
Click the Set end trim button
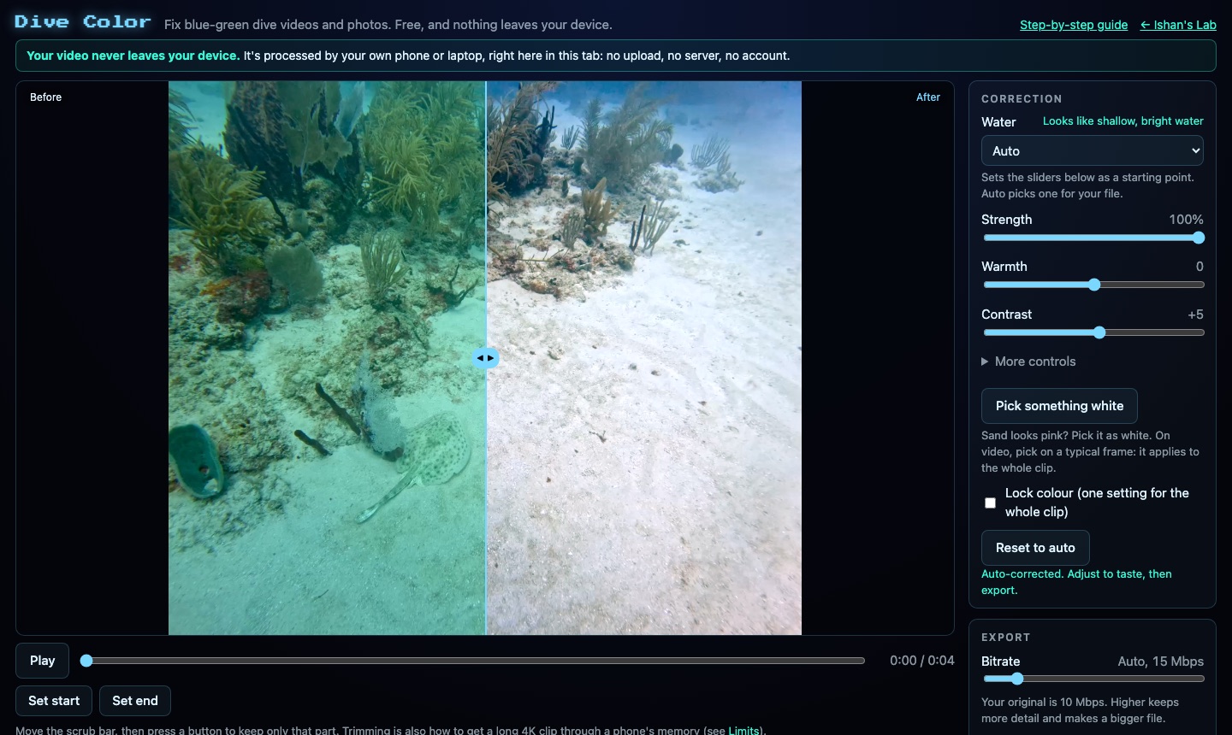(135, 701)
